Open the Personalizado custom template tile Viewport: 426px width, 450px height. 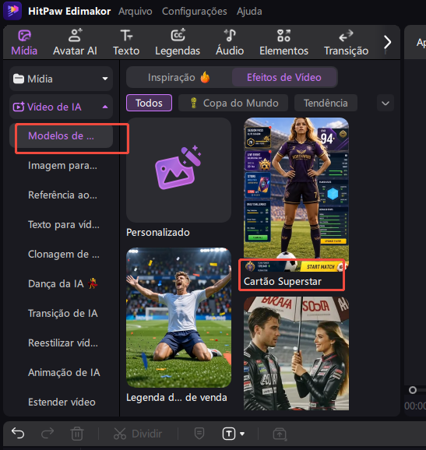[178, 170]
